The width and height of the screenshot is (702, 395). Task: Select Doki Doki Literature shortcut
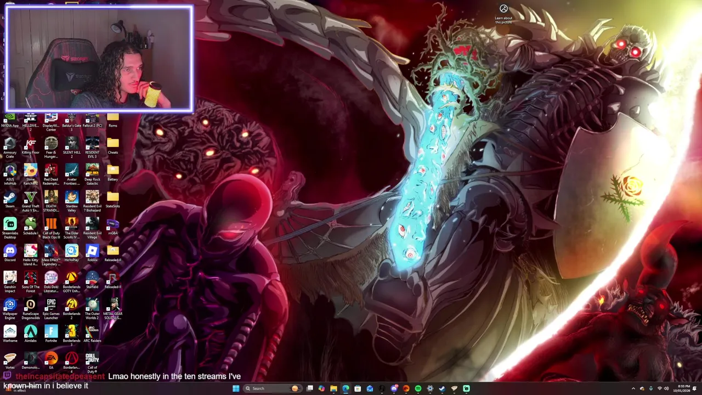click(x=51, y=283)
